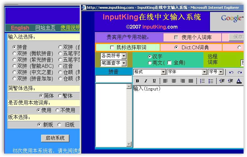247x157 pixels.
Task: Click the main text editing area
Action: (x=188, y=116)
